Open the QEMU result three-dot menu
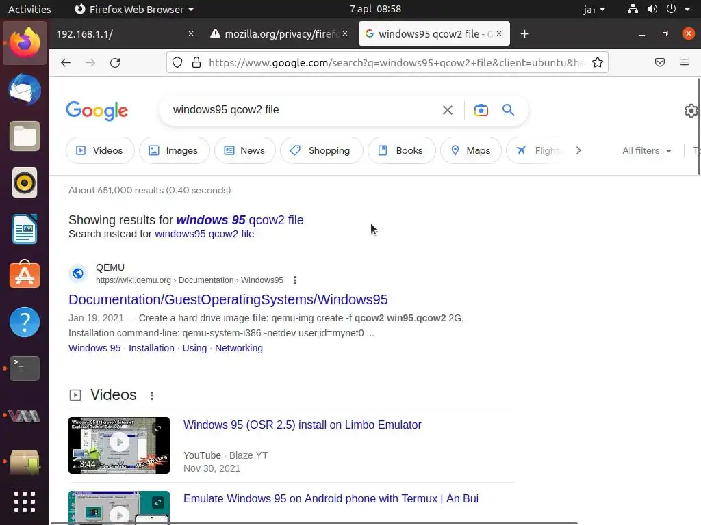The image size is (701, 525). (x=294, y=280)
